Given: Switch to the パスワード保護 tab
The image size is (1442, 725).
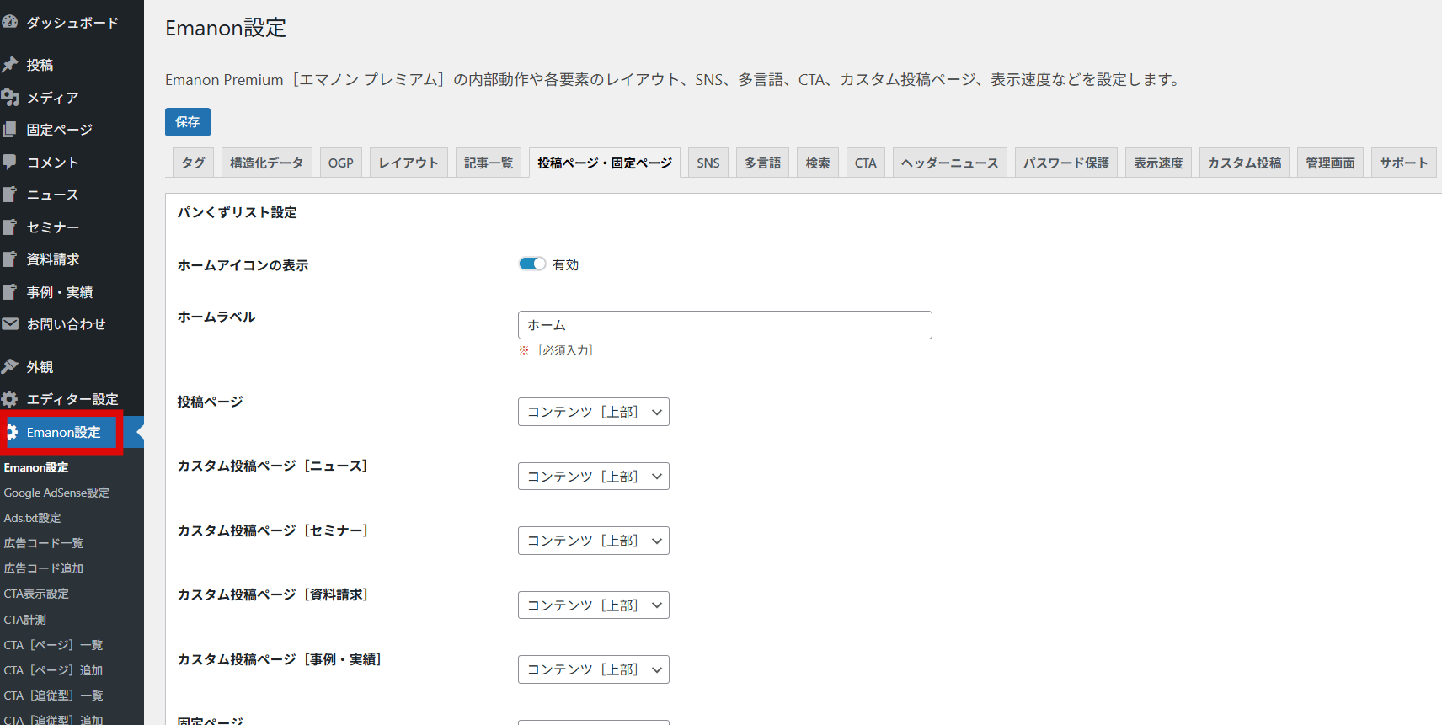Looking at the screenshot, I should pos(1066,163).
